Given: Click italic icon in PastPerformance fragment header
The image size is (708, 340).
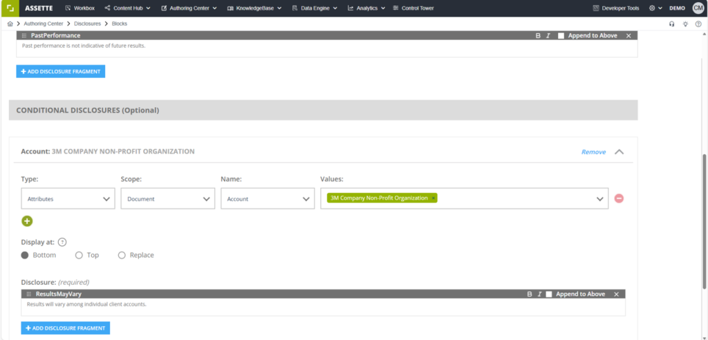Looking at the screenshot, I should pos(548,35).
